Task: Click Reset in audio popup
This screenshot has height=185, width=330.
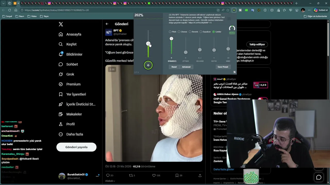Action: [174, 67]
